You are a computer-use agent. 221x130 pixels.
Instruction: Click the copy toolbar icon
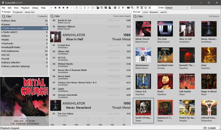point(102,8)
